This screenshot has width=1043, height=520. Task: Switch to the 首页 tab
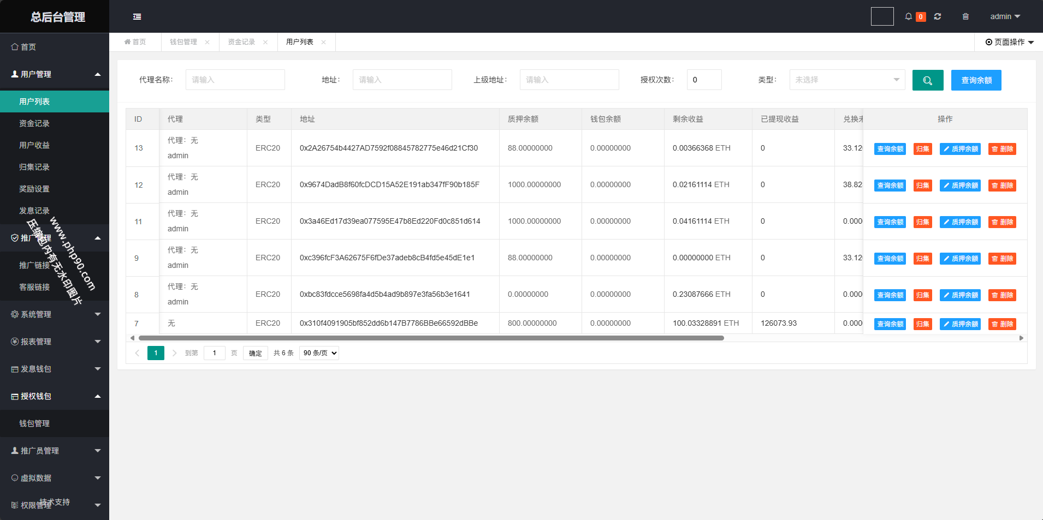[135, 42]
